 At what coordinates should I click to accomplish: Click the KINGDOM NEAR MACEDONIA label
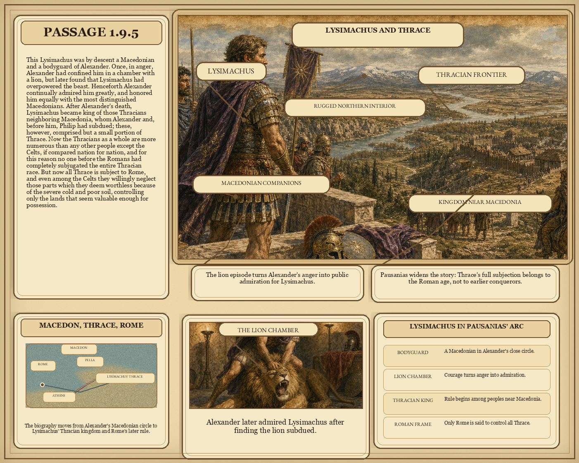pos(480,203)
